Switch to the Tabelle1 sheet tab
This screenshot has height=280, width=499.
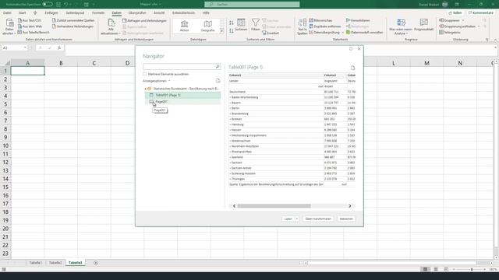point(36,263)
